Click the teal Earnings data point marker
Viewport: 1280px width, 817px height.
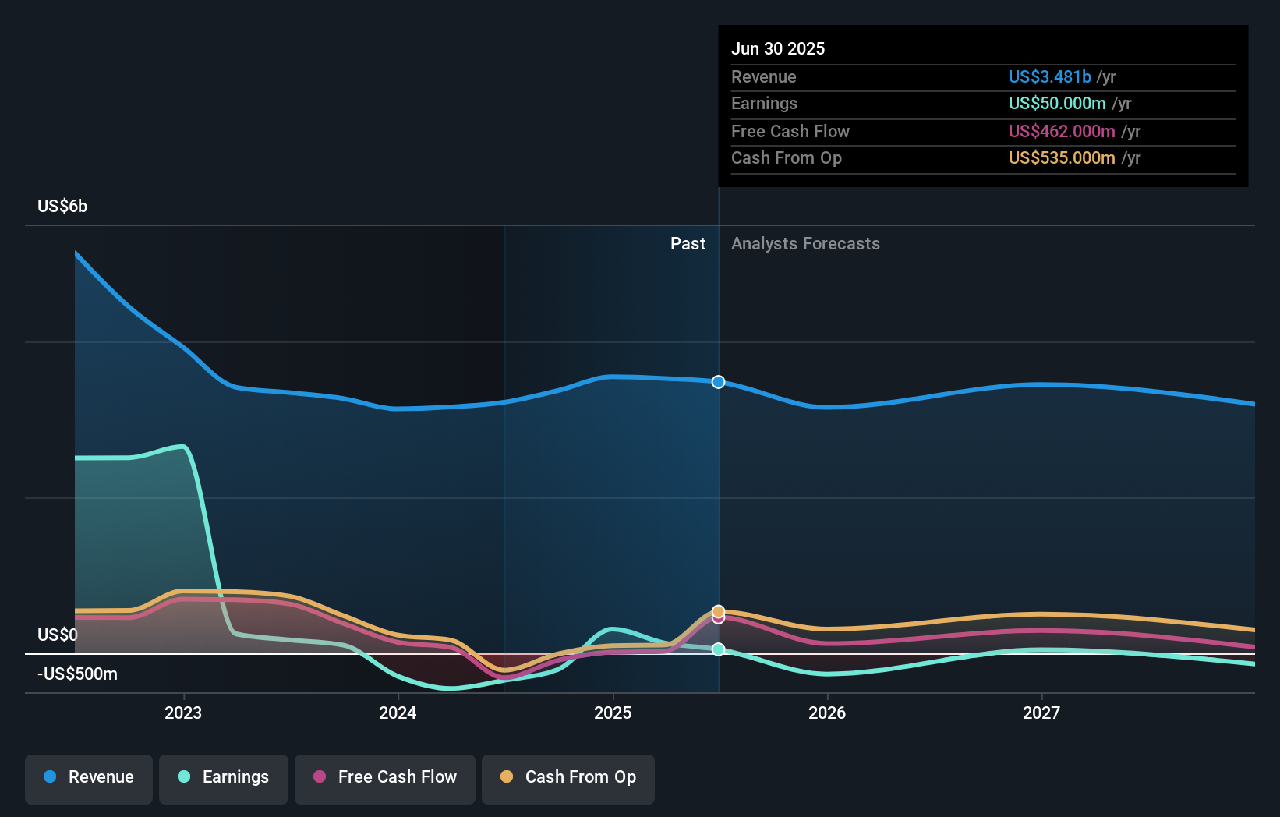718,649
